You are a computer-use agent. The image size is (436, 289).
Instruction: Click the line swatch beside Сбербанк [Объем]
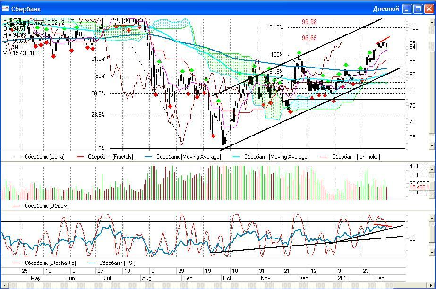[x=17, y=206]
